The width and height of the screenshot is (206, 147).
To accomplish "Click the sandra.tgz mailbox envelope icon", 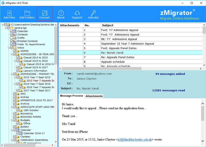I will (12, 28).
